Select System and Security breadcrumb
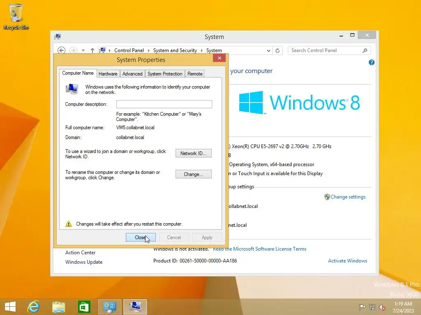This screenshot has height=315, width=421. (175, 50)
